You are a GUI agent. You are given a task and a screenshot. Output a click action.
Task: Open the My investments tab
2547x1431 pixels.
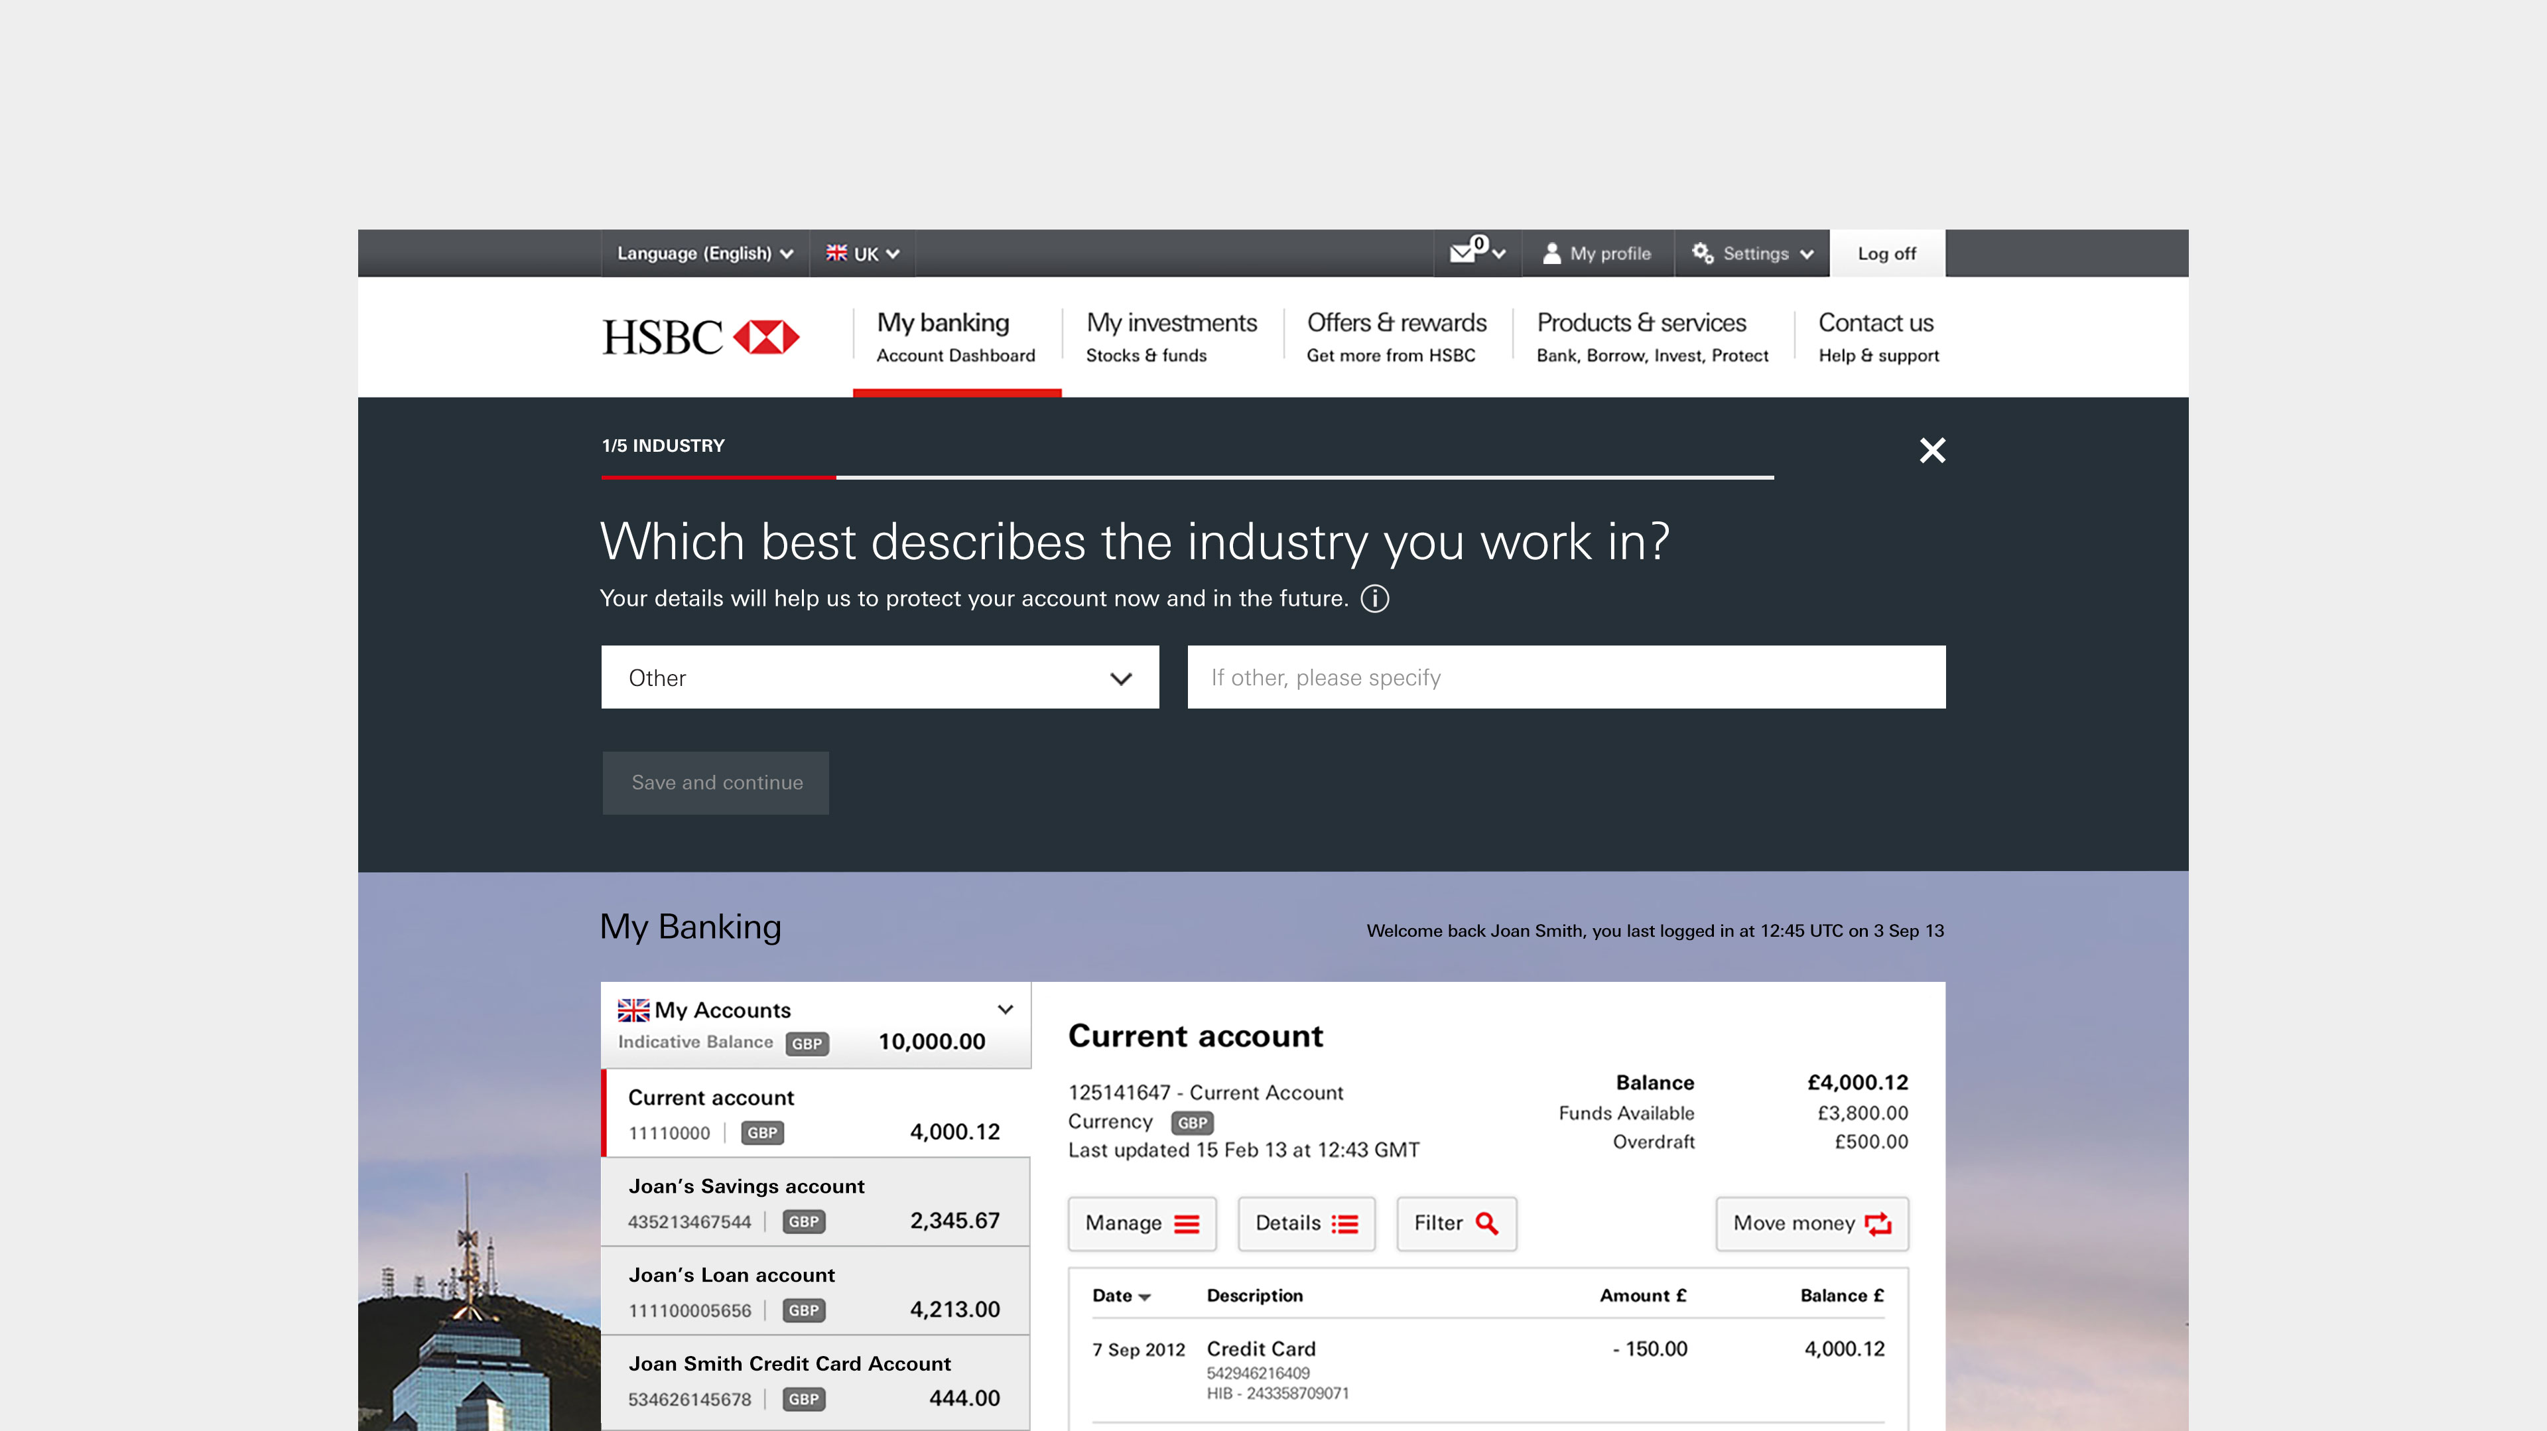click(x=1171, y=337)
